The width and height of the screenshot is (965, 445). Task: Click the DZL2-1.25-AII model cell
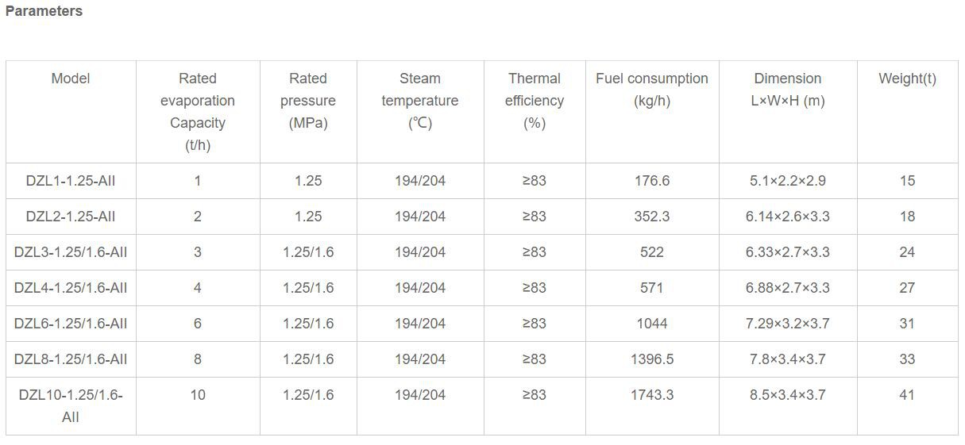coord(71,217)
